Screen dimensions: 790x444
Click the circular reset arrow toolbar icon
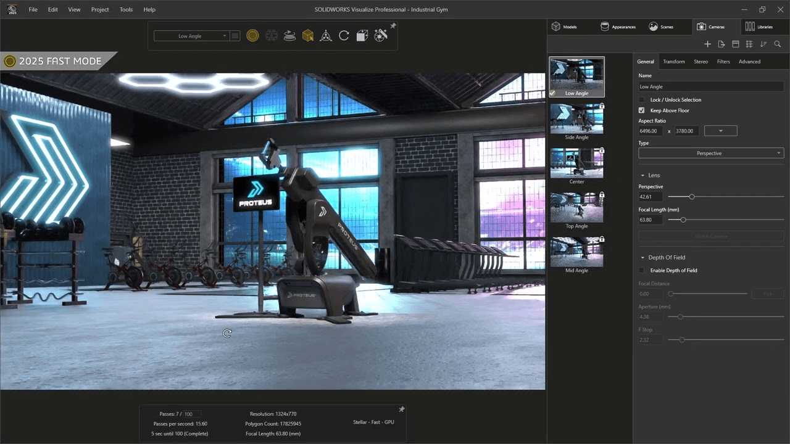(x=344, y=36)
